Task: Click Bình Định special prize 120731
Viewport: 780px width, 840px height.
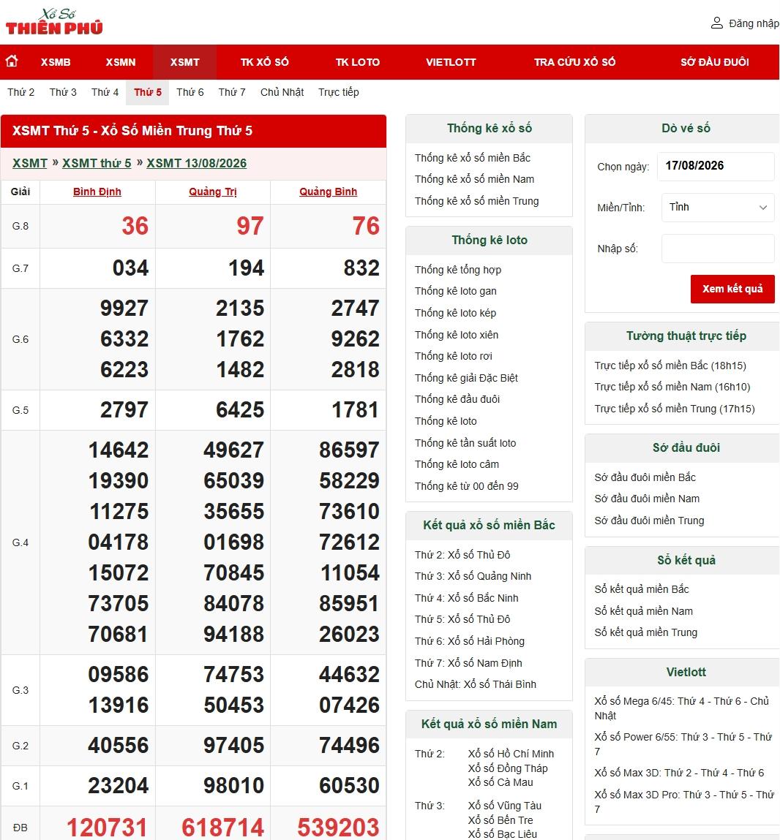Action: [x=107, y=827]
